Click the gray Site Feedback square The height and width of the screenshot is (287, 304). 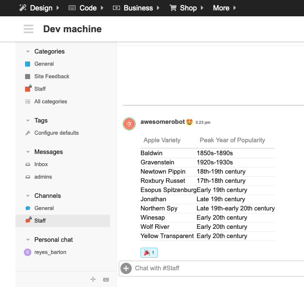pyautogui.click(x=28, y=77)
